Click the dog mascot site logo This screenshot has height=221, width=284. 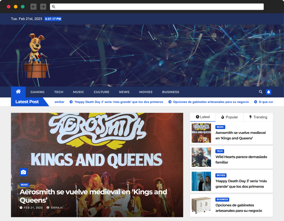point(36,56)
